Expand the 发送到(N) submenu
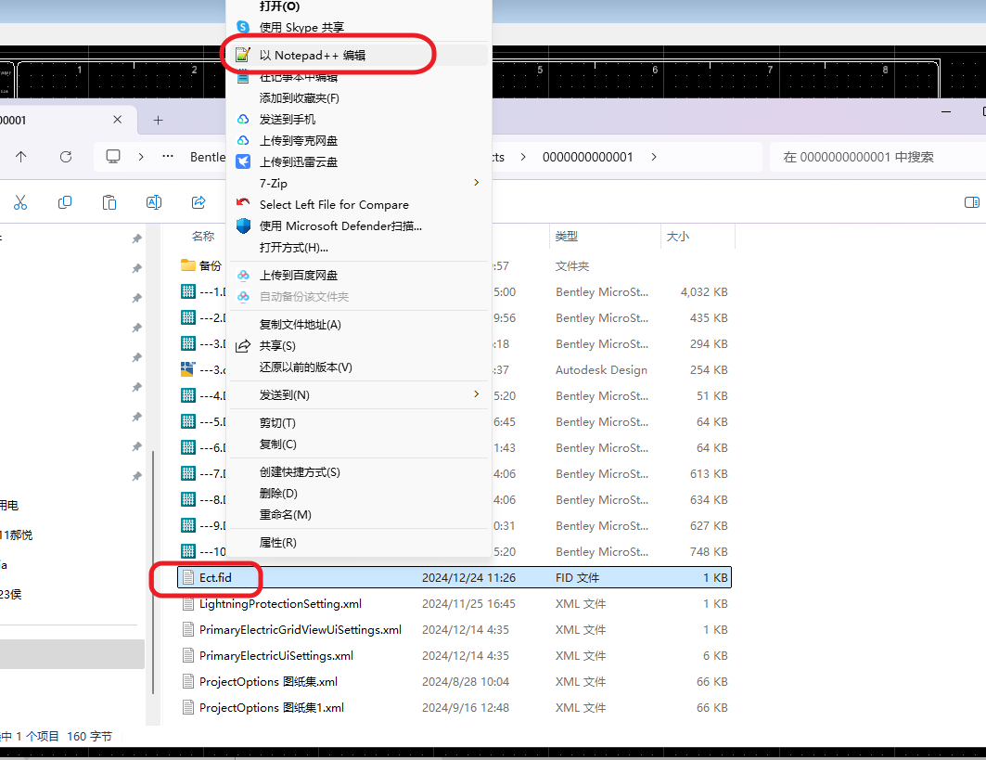The height and width of the screenshot is (760, 986). click(x=358, y=395)
